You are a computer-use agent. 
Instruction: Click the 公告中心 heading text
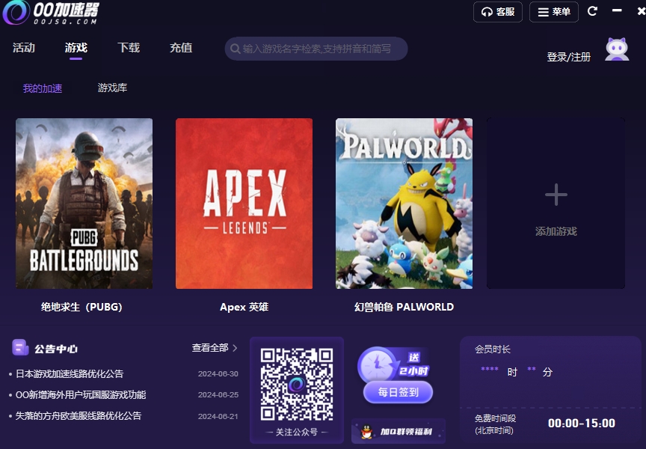click(56, 349)
